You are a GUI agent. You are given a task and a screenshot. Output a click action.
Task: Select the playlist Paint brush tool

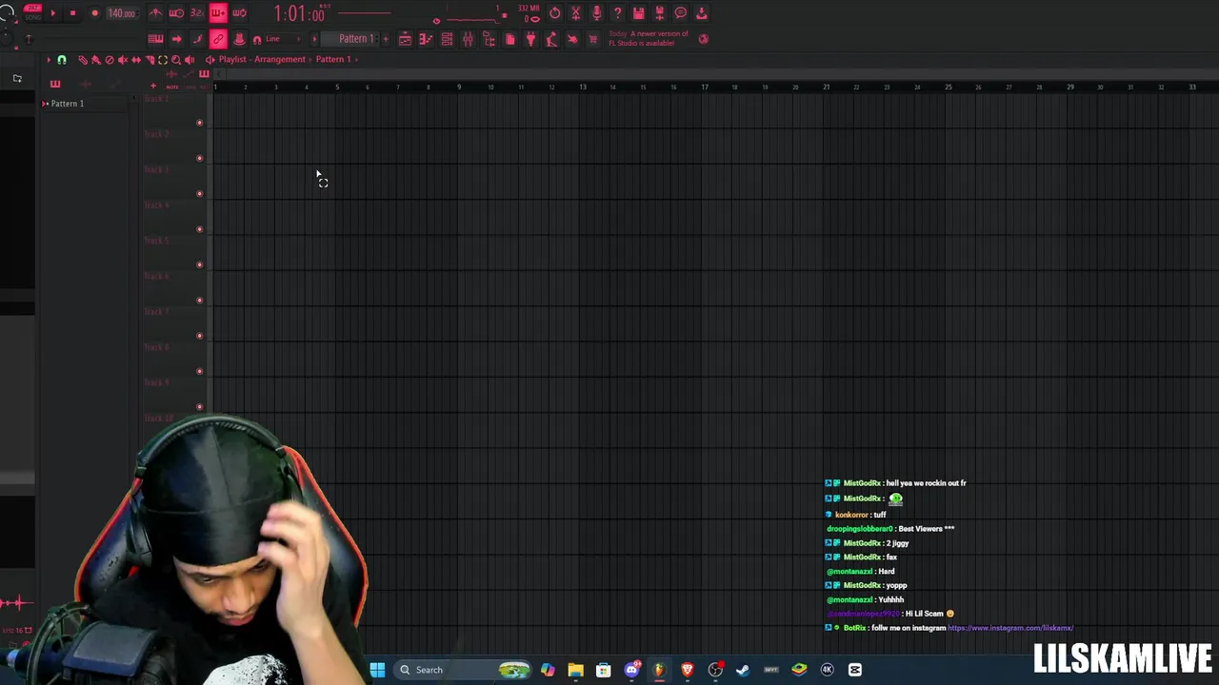pyautogui.click(x=96, y=60)
